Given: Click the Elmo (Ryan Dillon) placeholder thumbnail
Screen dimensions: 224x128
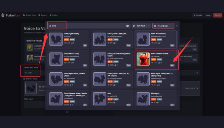Looking at the screenshot, I should tap(56, 39).
